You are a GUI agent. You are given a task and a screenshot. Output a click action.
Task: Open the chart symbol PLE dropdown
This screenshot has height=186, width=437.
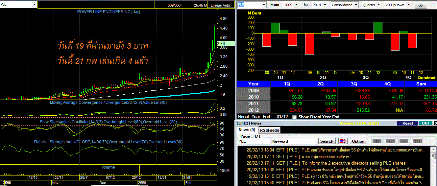tap(35, 5)
